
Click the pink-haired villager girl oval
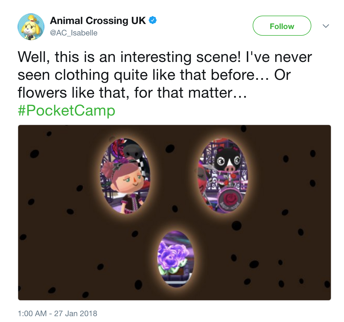[x=125, y=176]
